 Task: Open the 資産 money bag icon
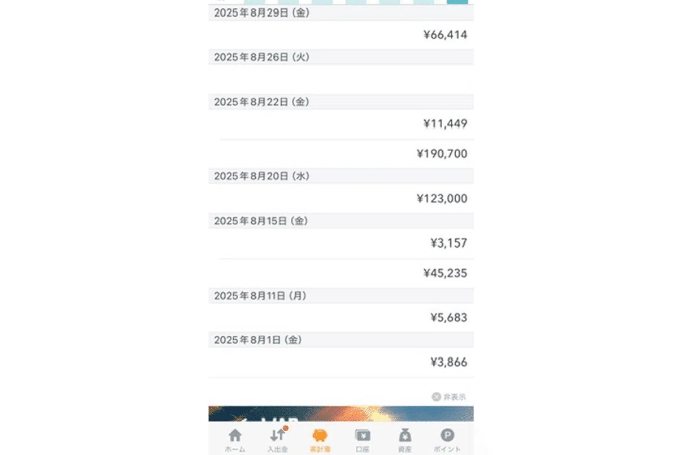(405, 435)
